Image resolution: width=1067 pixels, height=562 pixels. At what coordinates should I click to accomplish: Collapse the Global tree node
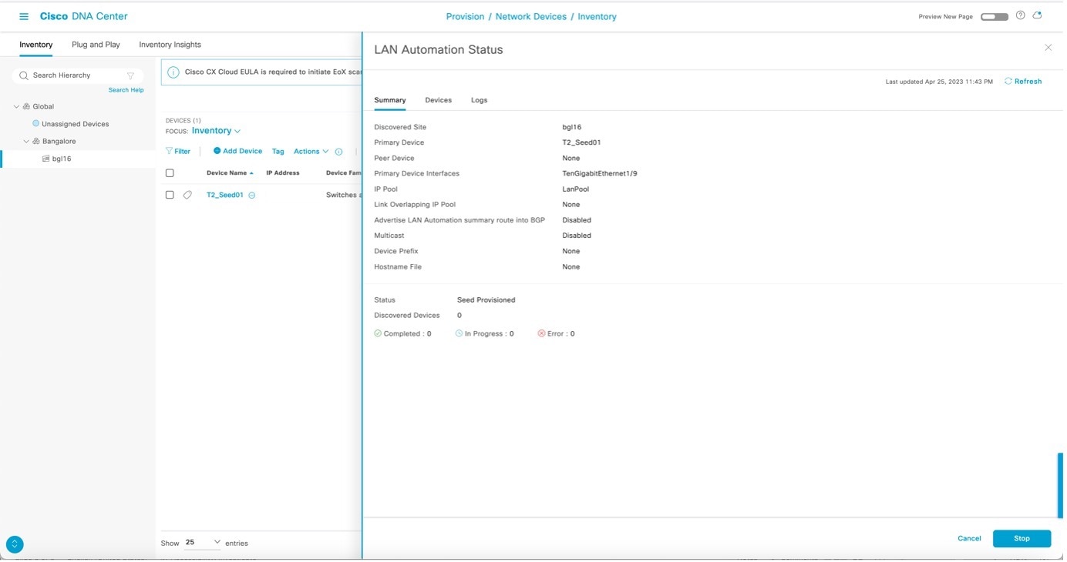[x=17, y=106]
